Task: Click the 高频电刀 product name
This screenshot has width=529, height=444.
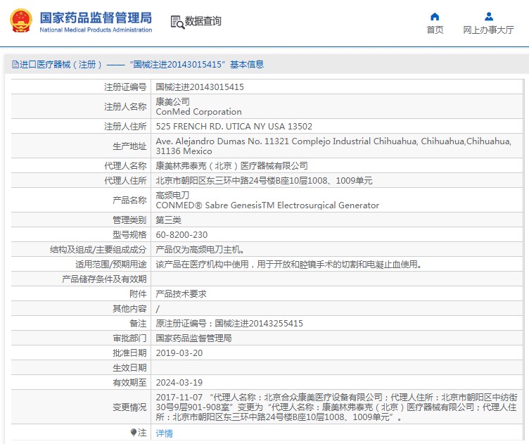Action: [172, 195]
